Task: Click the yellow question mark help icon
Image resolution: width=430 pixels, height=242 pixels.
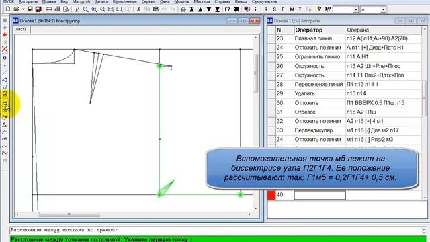Action: click(x=319, y=9)
